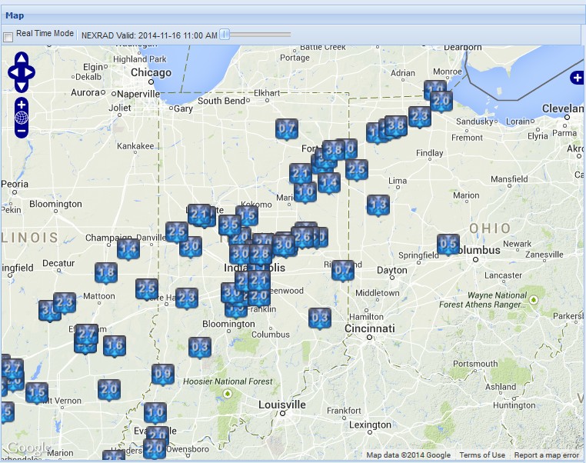
Task: Click the Chicago city label
Action: click(x=151, y=72)
